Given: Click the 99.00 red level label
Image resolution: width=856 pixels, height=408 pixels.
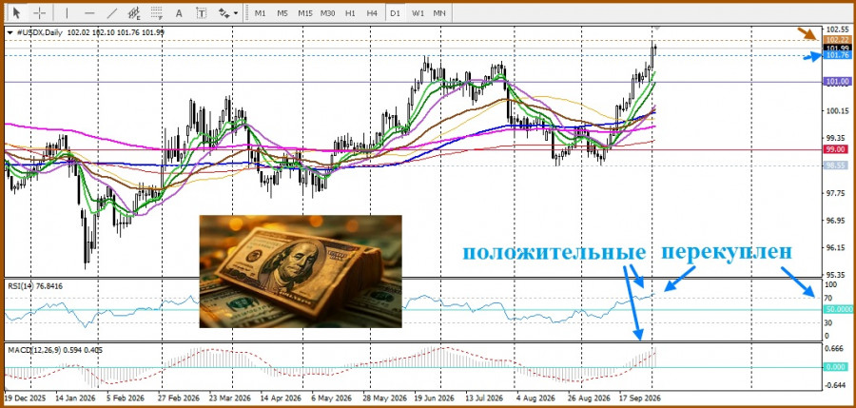Looking at the screenshot, I should (x=837, y=148).
